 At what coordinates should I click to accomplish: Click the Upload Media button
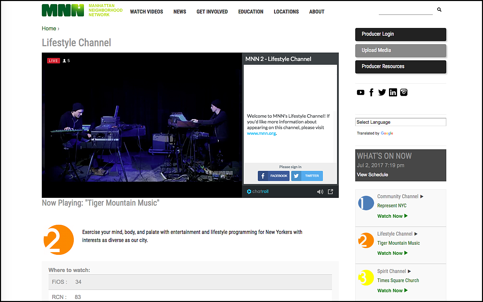(401, 51)
